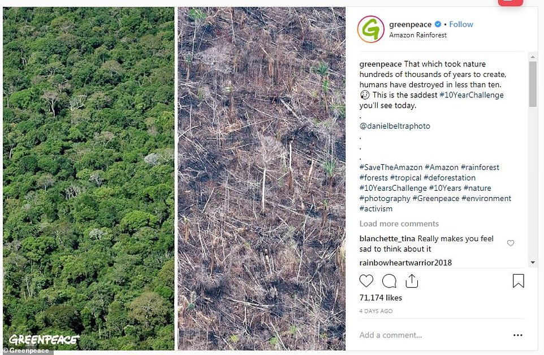544x355 pixels.
Task: Click the verified badge next to greenpeace
Action: tap(438, 24)
